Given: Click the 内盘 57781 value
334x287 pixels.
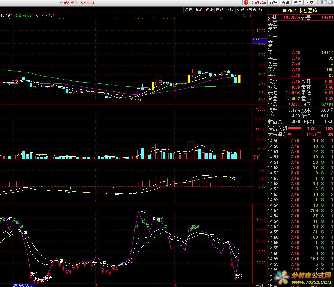Looking at the screenshot, I should pyautogui.click(x=327, y=104).
